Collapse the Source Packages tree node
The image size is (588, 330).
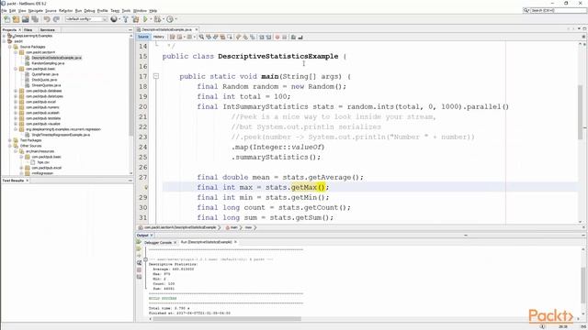pyautogui.click(x=10, y=47)
